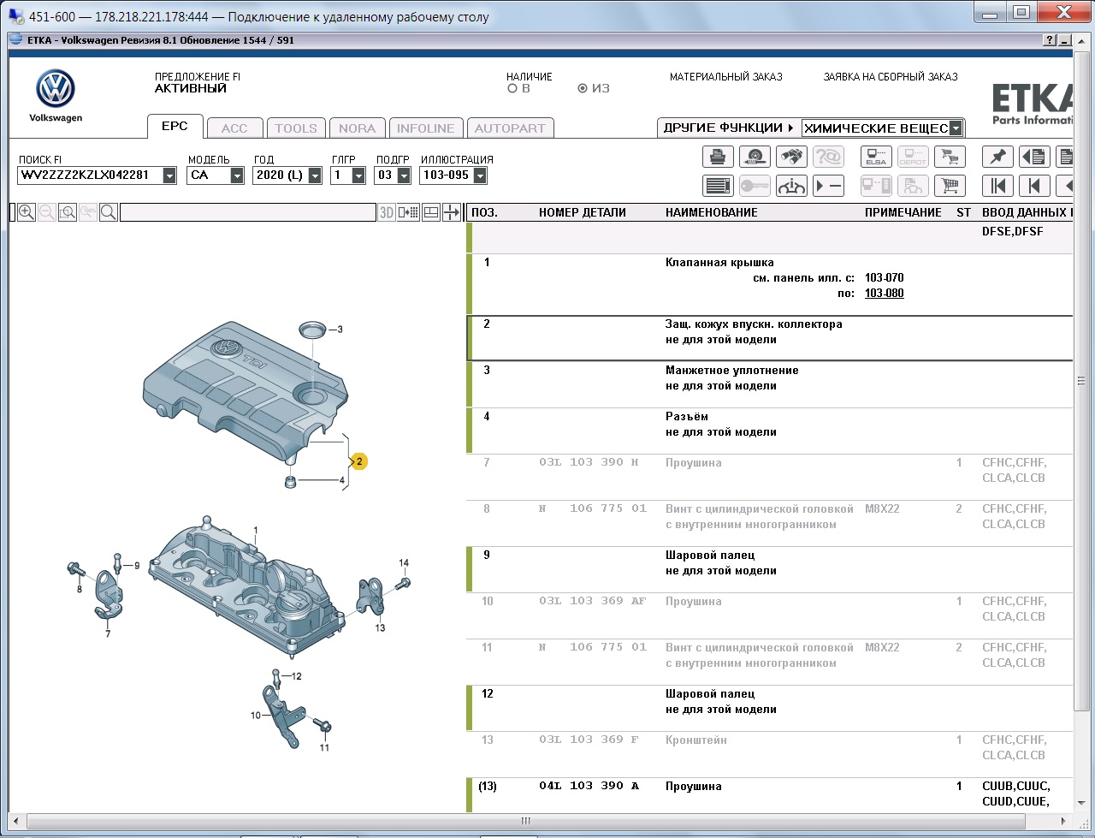Select the row 'Разъём'
The height and width of the screenshot is (838, 1095).
click(x=770, y=431)
